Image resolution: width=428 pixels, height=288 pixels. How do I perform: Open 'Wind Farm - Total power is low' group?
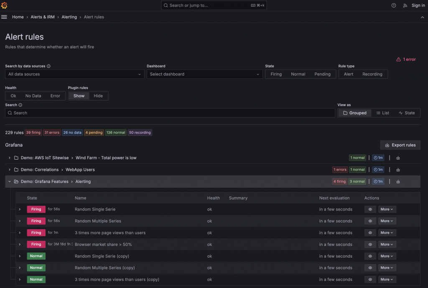[106, 158]
